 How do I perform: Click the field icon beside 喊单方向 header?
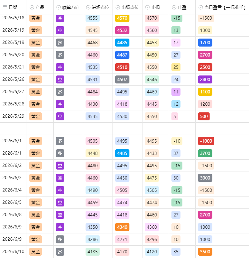click(59, 7)
